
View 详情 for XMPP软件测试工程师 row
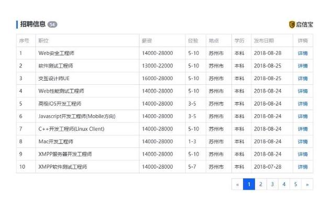[x=303, y=167]
